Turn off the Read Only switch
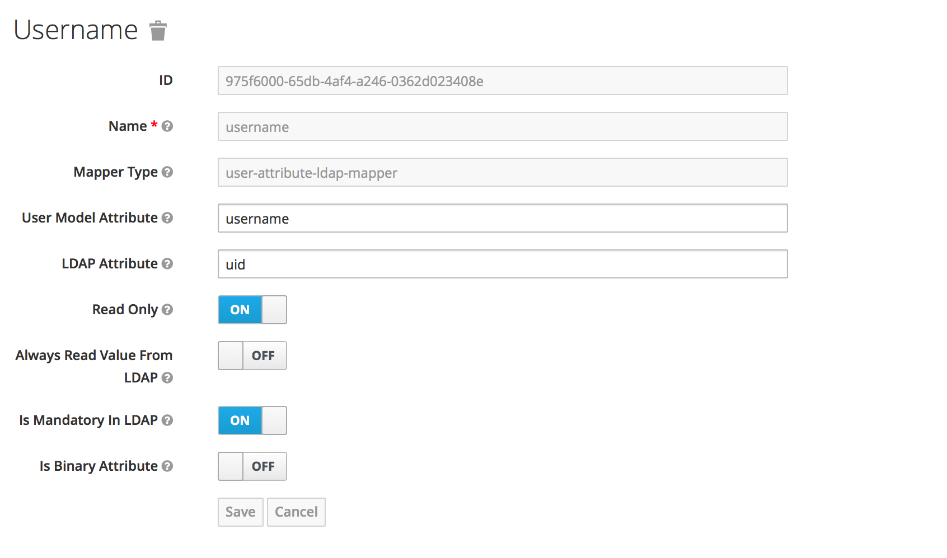This screenshot has height=558, width=947. pos(252,310)
